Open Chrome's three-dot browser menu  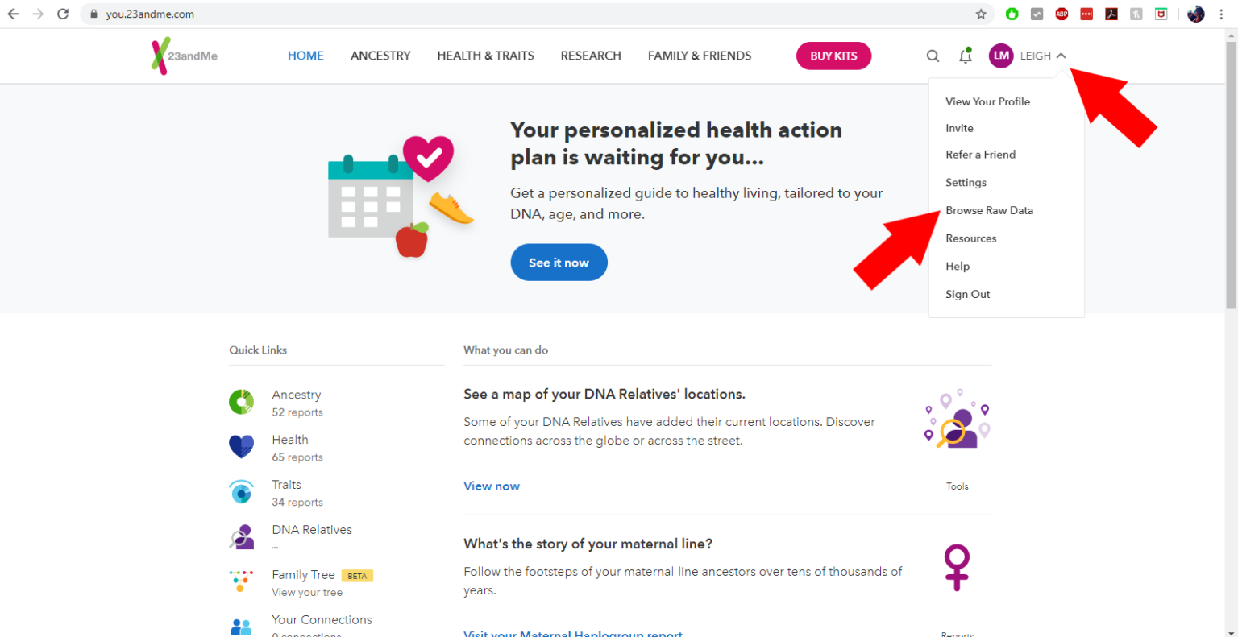point(1221,14)
